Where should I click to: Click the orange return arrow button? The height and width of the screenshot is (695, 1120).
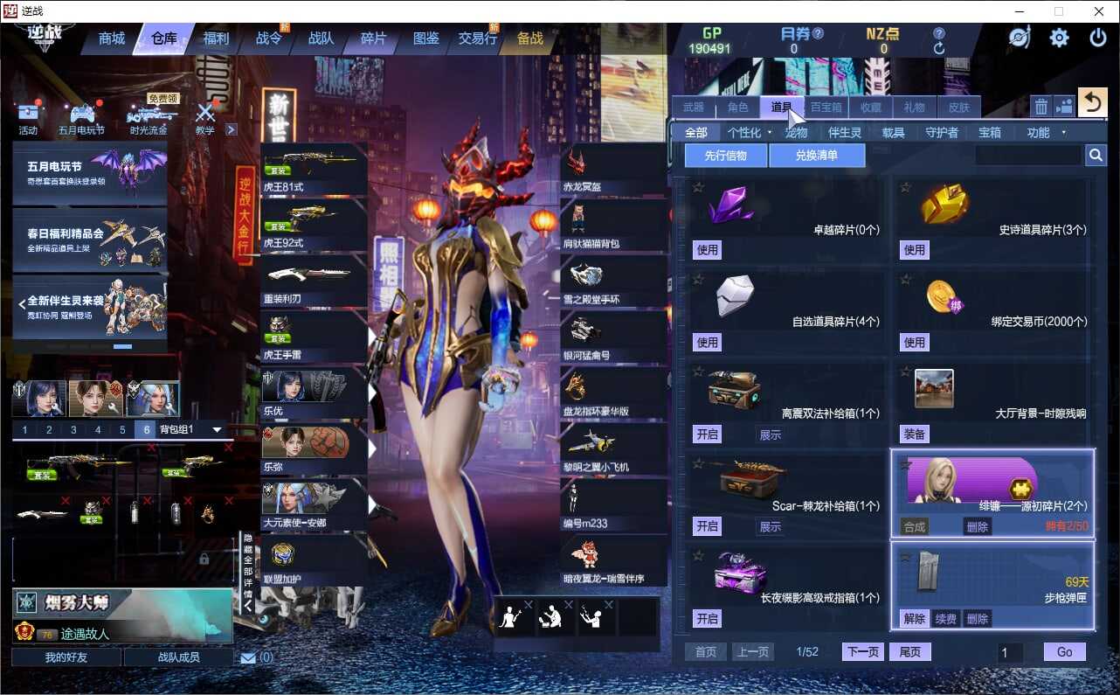(1092, 103)
